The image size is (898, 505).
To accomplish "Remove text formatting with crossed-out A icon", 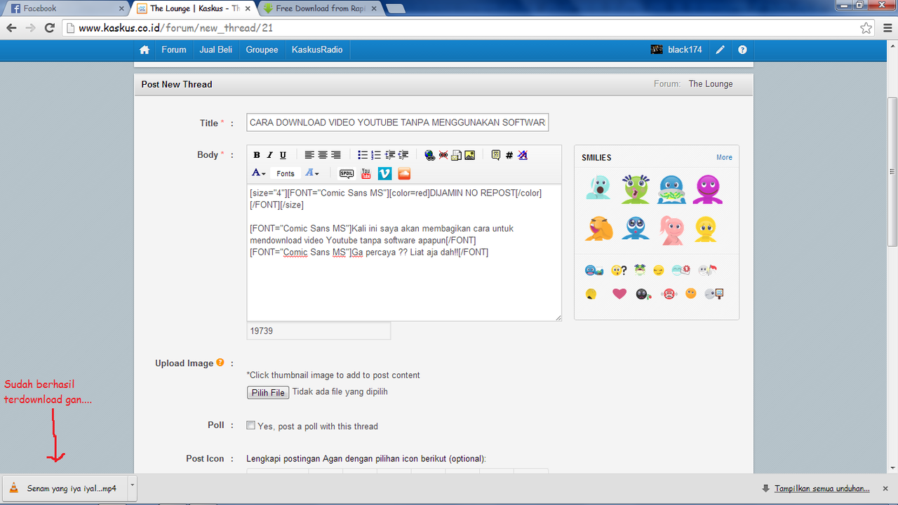I will [523, 155].
